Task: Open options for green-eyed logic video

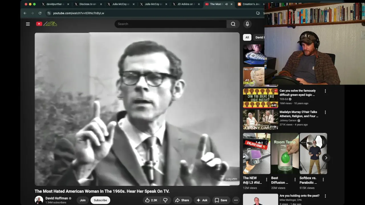Action: (325, 91)
